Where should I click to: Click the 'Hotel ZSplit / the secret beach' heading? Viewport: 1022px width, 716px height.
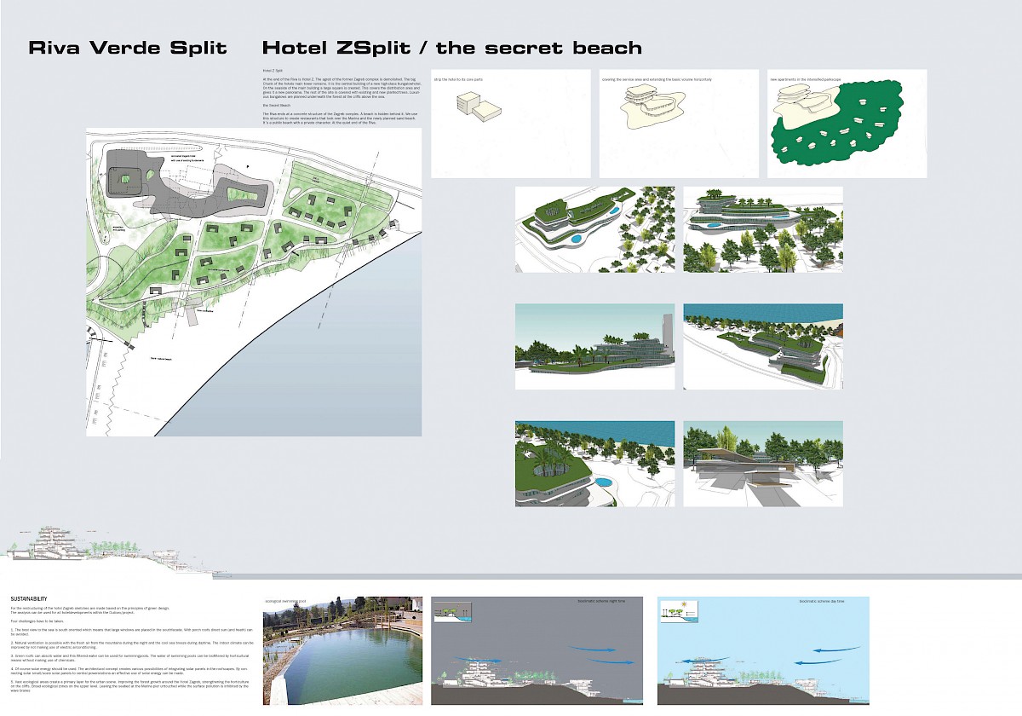click(451, 48)
